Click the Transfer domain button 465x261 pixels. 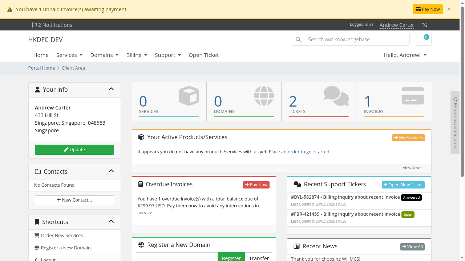259,257
